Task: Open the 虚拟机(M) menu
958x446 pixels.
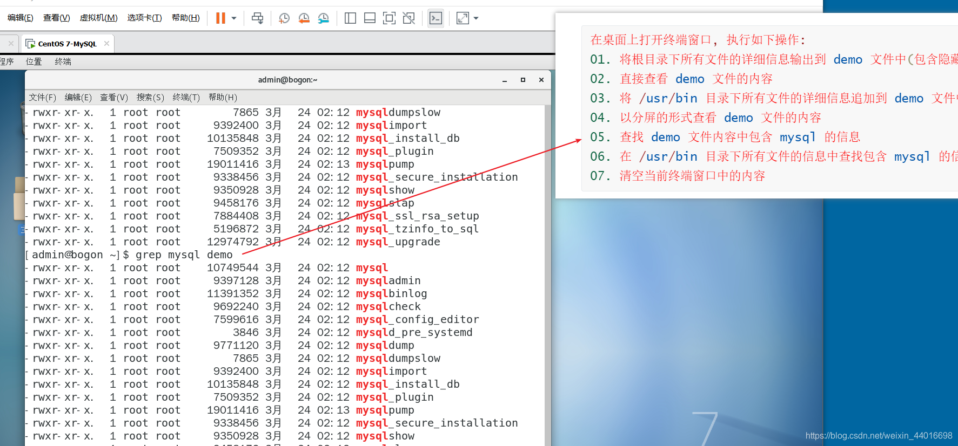Action: pyautogui.click(x=99, y=18)
